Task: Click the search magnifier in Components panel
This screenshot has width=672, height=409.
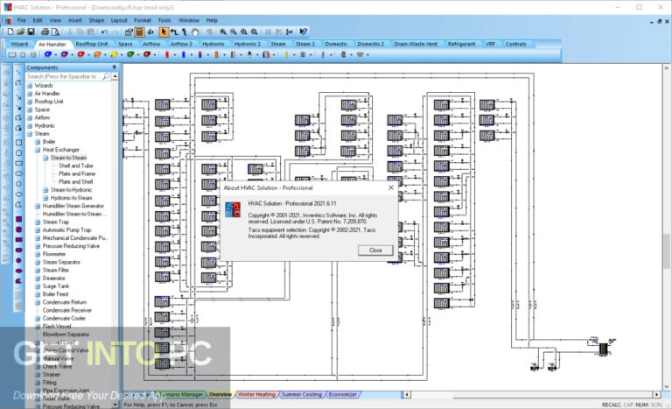Action: (x=106, y=76)
